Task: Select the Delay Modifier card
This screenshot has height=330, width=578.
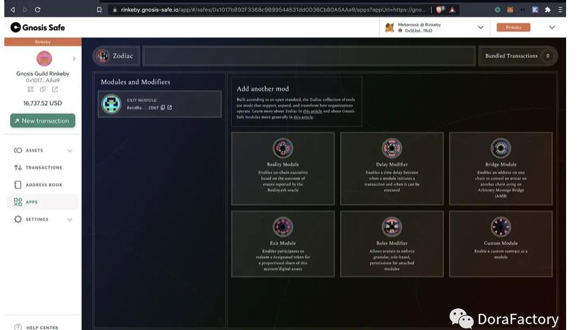Action: point(391,168)
